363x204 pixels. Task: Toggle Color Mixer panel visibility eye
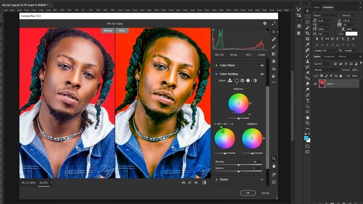click(x=262, y=66)
